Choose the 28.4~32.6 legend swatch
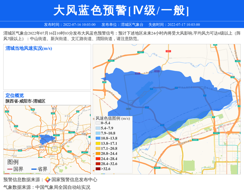The width and height of the screenshot is (244, 192). point(98,163)
